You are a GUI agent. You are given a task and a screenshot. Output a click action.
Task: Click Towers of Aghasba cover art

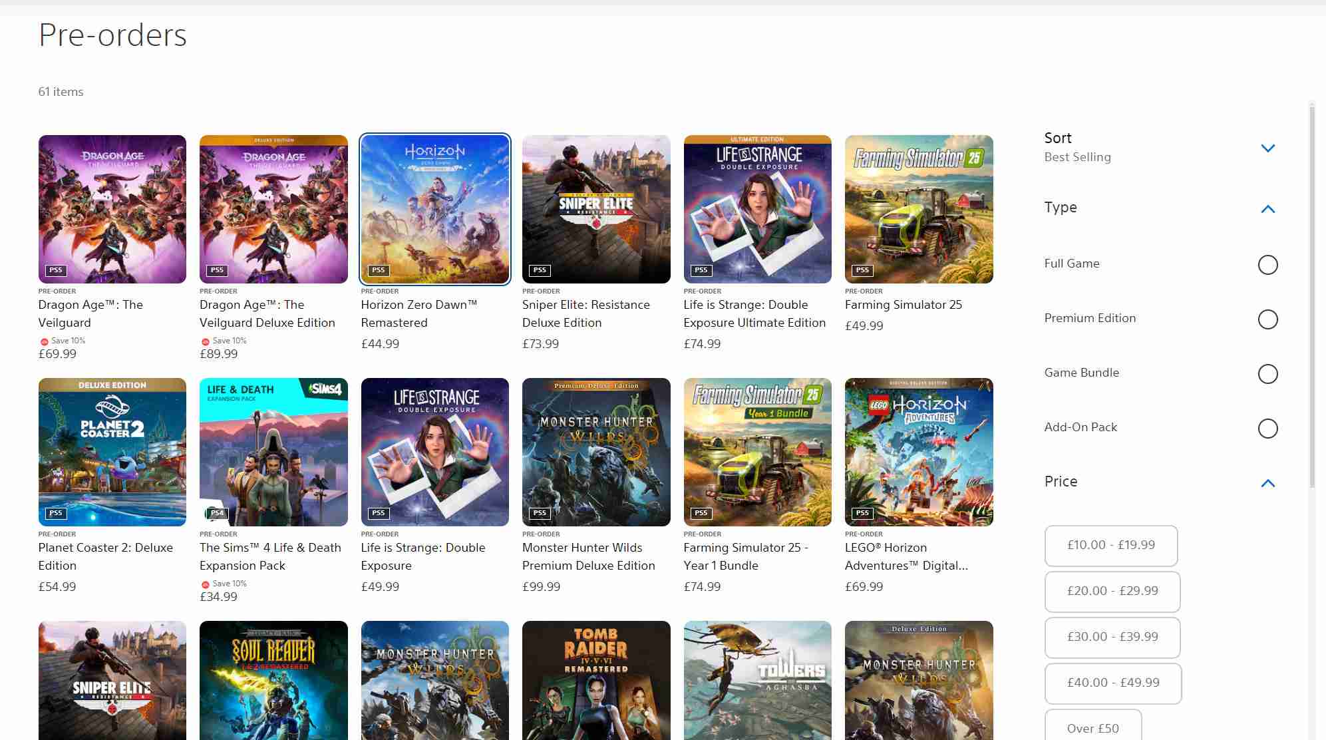757,680
